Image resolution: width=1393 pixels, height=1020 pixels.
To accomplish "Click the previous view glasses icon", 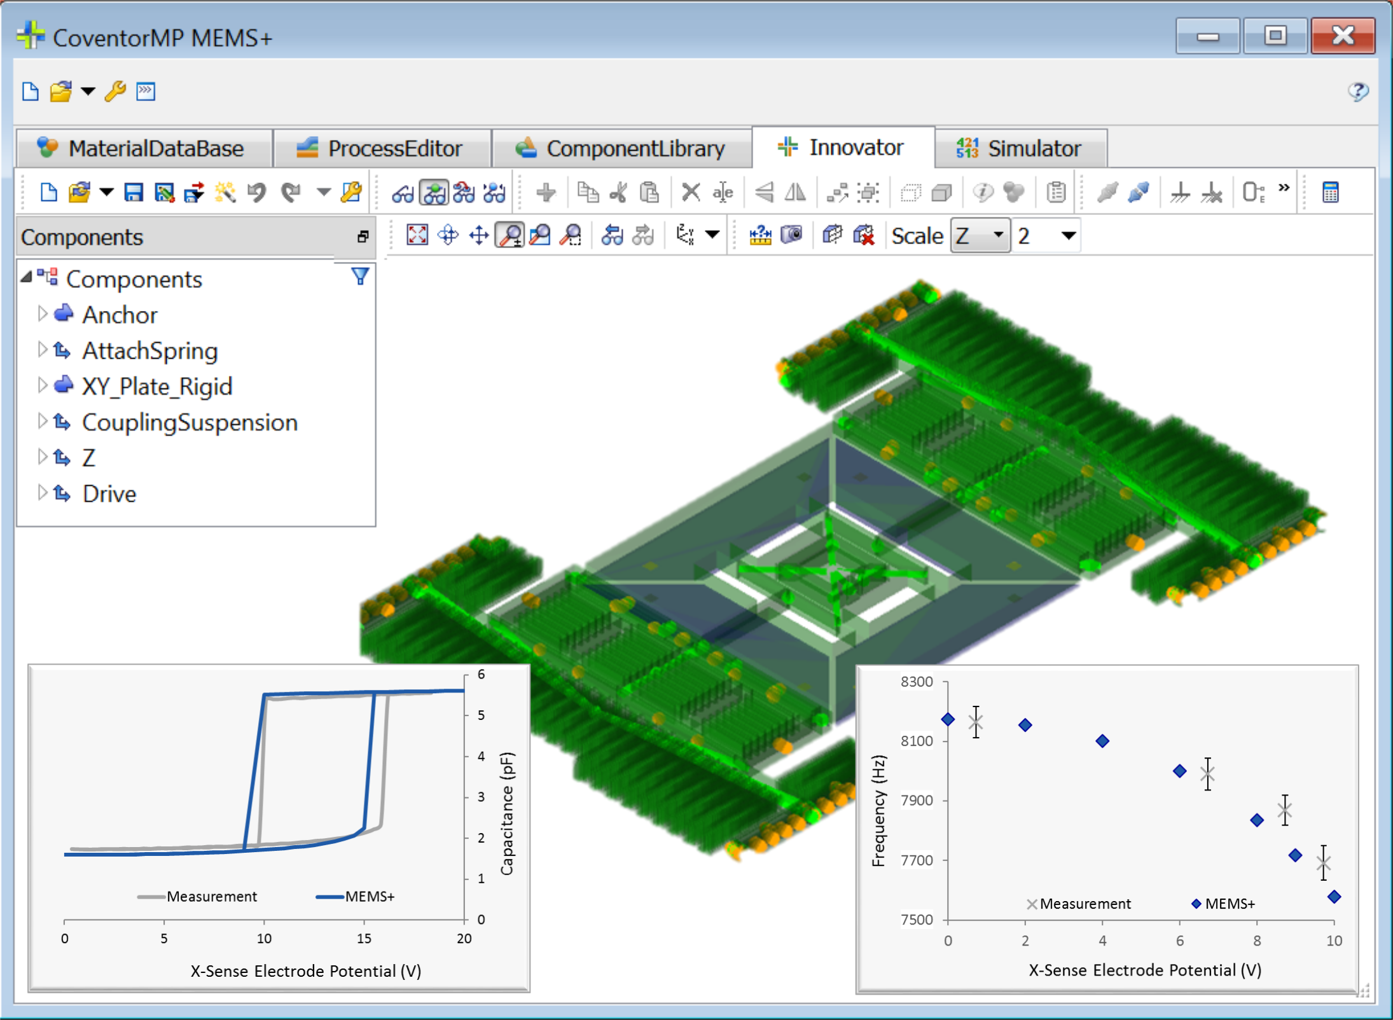I will (613, 235).
